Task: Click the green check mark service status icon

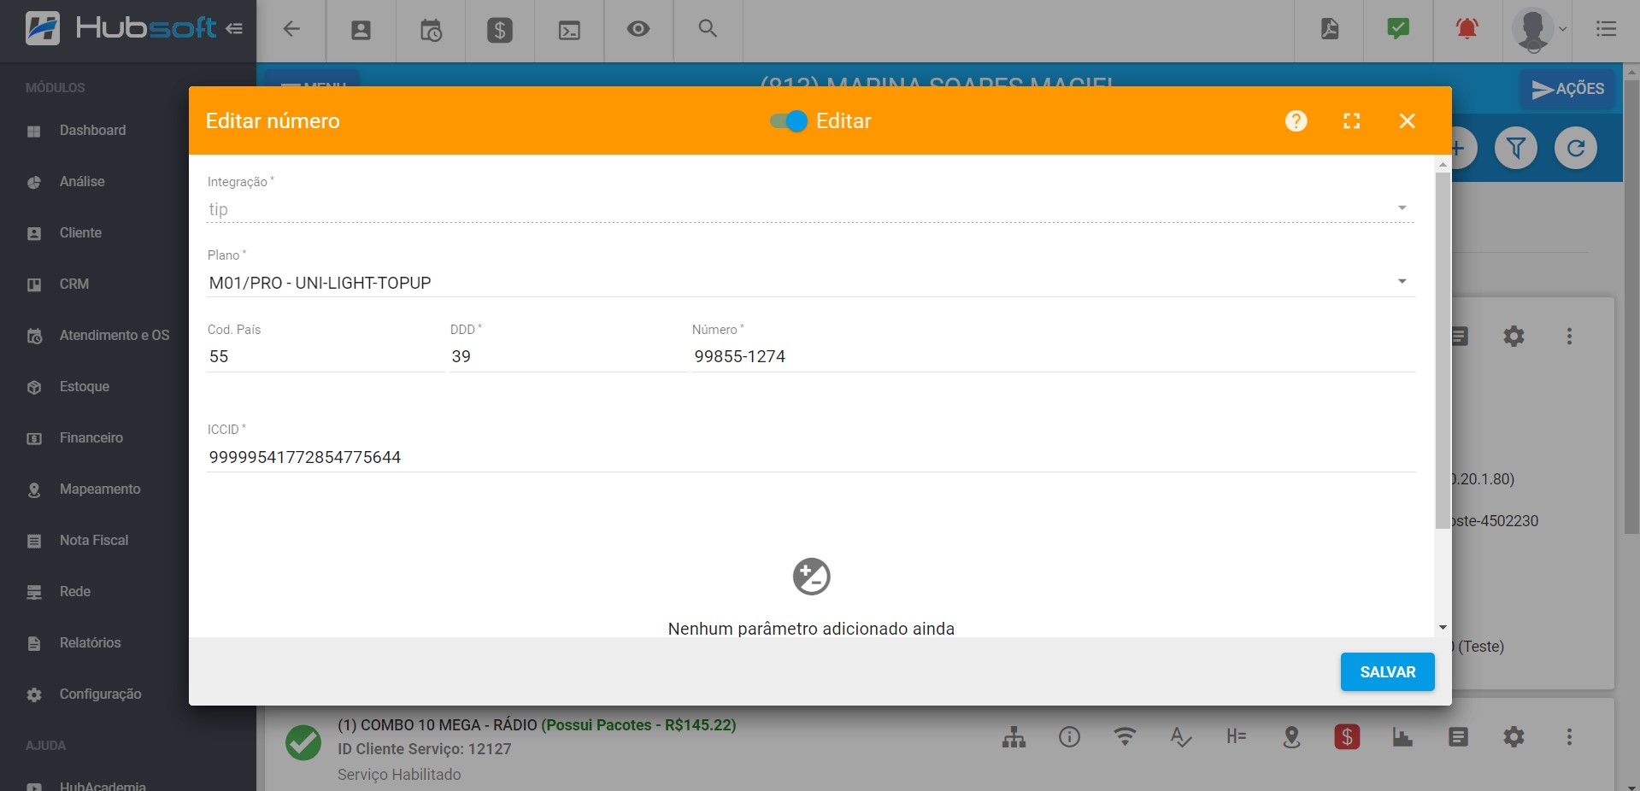Action: (x=303, y=743)
